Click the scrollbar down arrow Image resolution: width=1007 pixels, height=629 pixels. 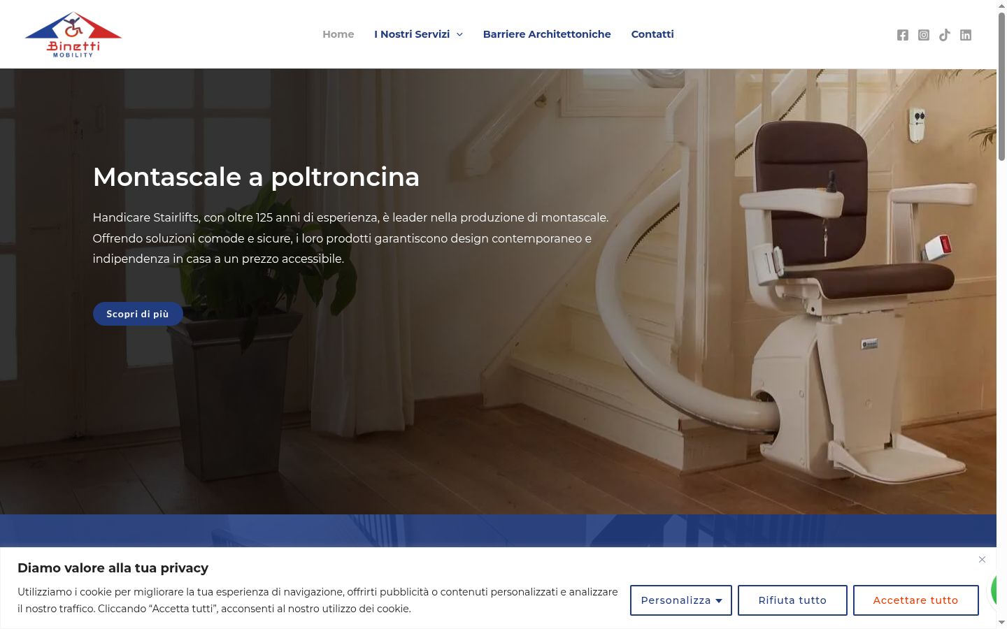pyautogui.click(x=1001, y=622)
